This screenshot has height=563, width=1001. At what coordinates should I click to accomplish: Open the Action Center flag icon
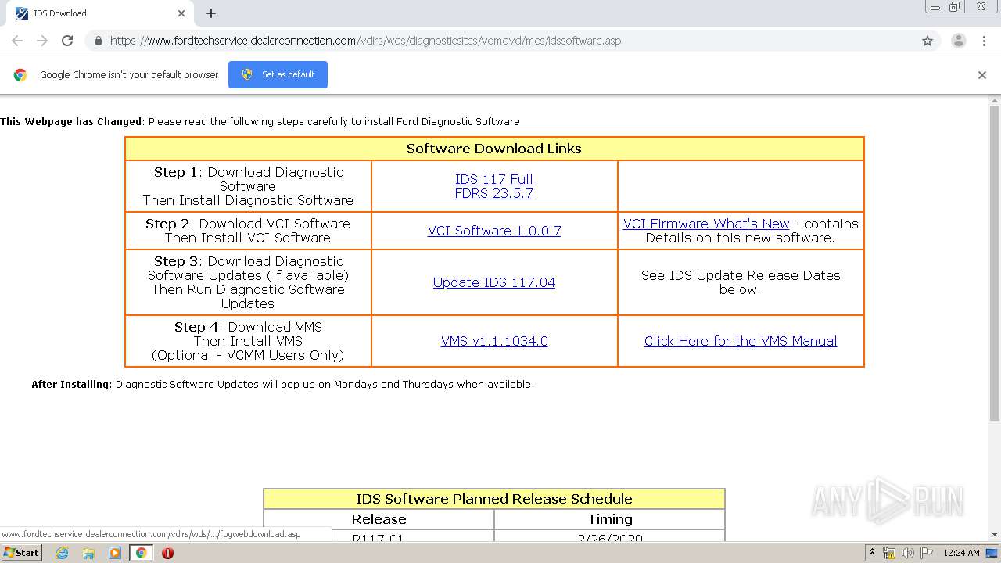coord(926,553)
